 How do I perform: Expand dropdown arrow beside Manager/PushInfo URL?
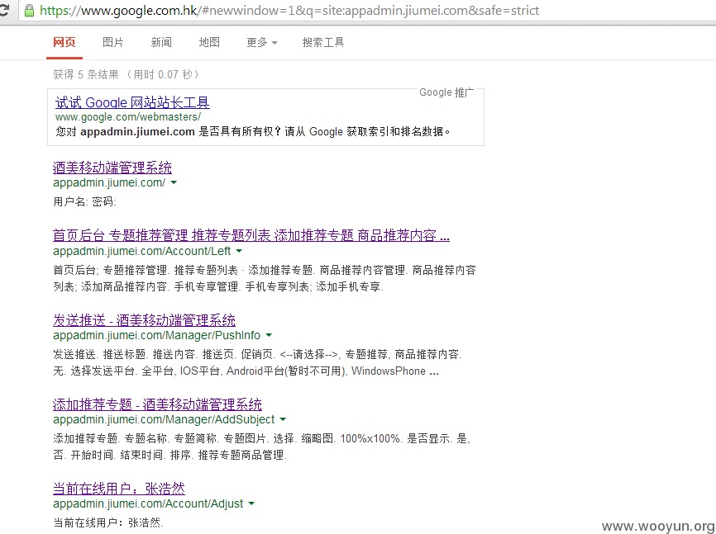(269, 335)
